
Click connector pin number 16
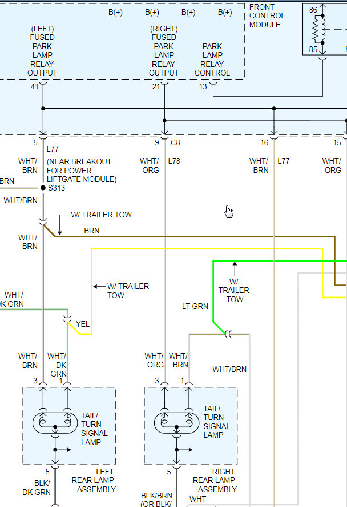[264, 142]
